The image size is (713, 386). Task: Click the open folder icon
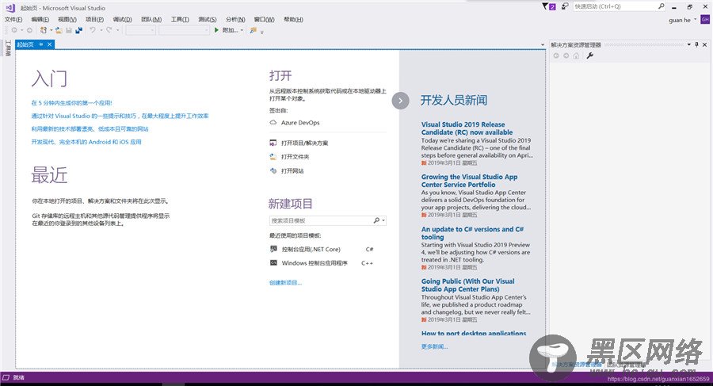click(x=273, y=157)
